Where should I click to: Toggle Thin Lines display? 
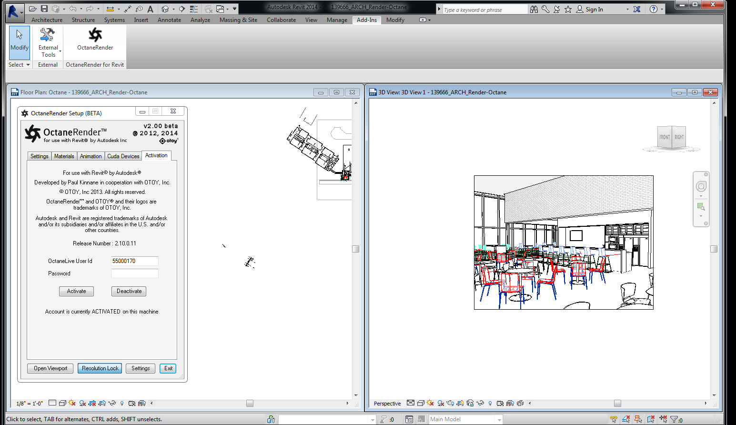(194, 9)
